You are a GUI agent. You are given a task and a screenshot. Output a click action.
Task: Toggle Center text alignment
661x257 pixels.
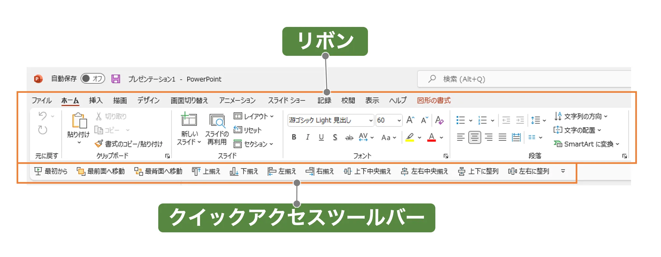(x=474, y=138)
